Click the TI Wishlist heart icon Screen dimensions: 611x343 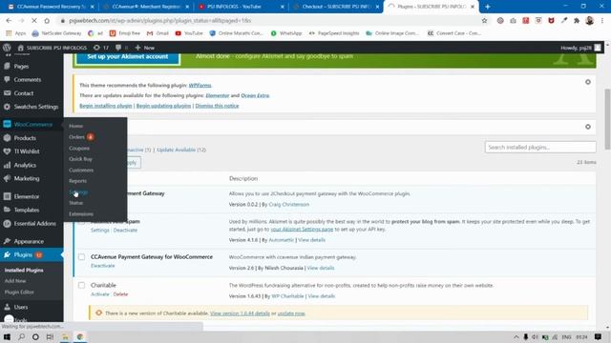click(7, 151)
